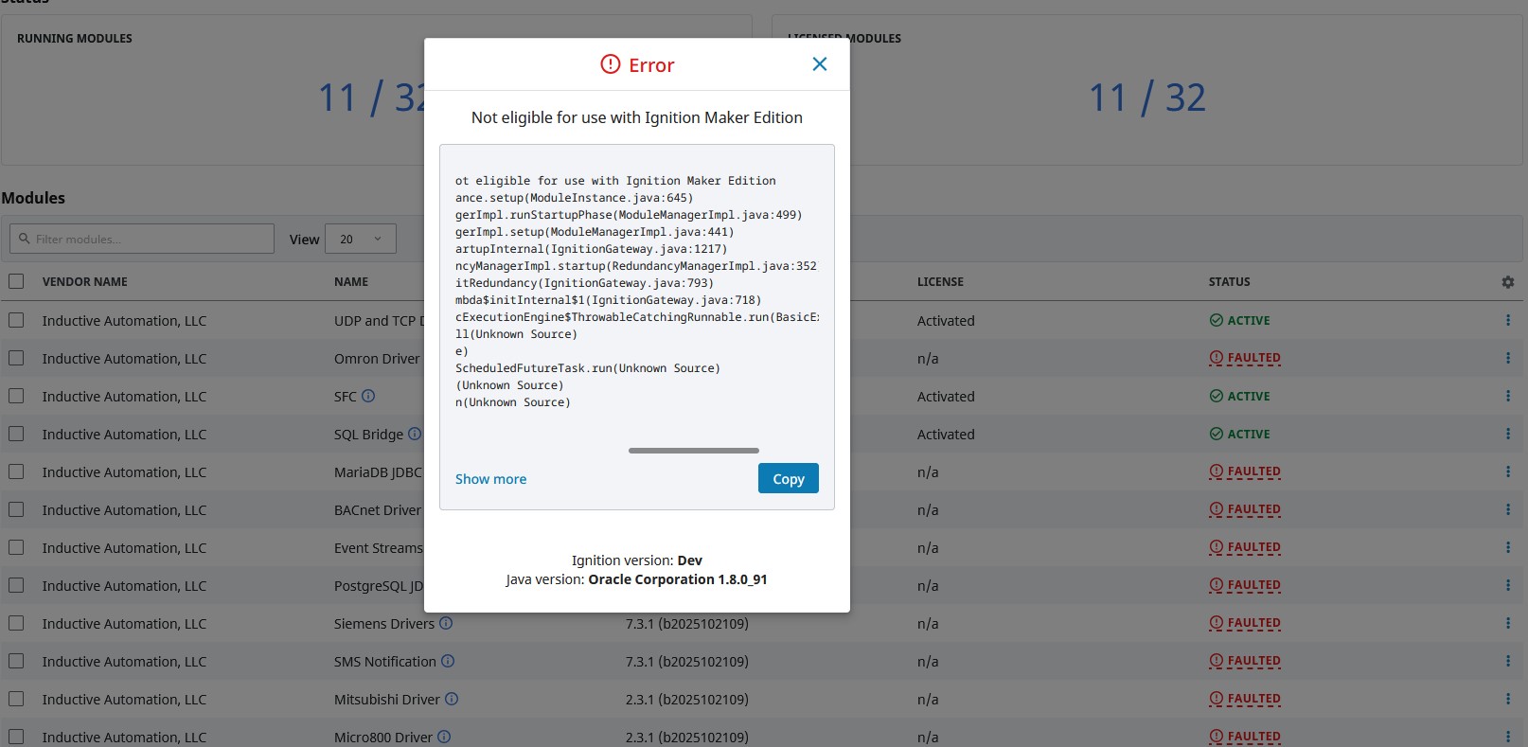This screenshot has width=1528, height=747.
Task: Open FAULTED status of SMS Notification
Action: point(1245,661)
